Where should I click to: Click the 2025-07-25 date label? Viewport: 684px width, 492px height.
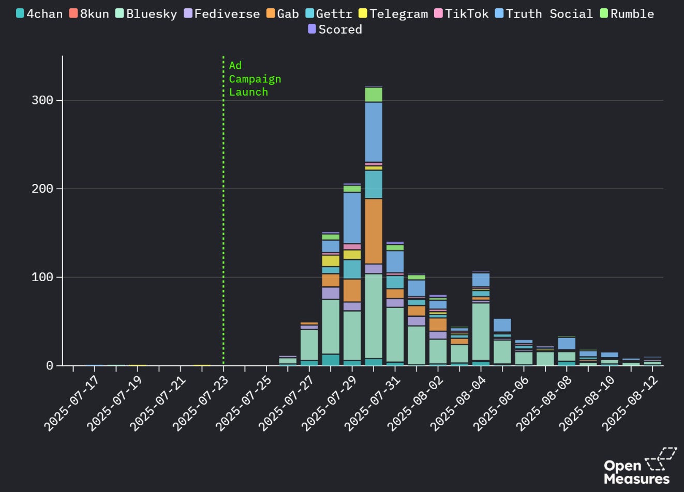[x=243, y=403]
